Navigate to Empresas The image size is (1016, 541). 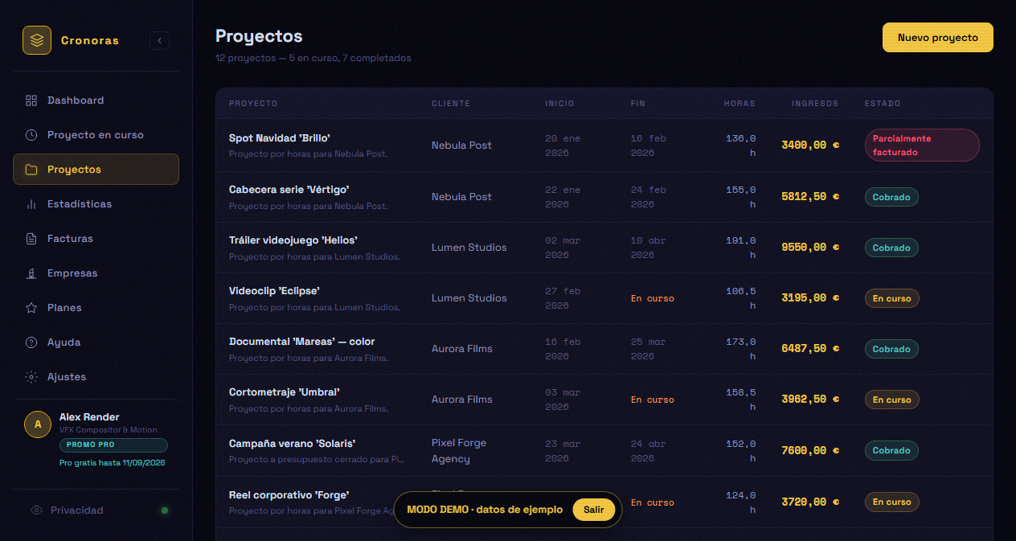click(x=96, y=273)
